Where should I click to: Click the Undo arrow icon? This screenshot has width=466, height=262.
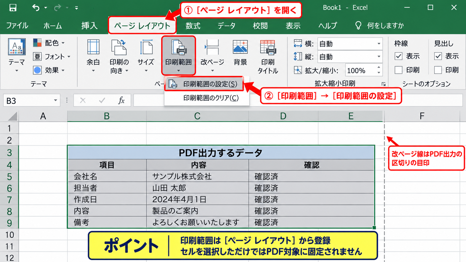36,8
